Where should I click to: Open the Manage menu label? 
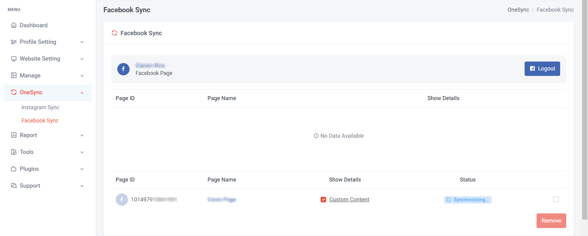point(30,76)
